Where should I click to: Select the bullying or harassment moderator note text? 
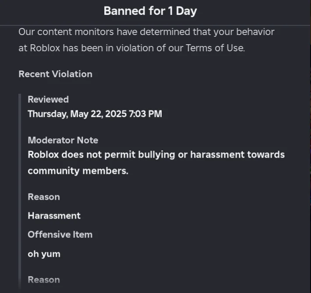pyautogui.click(x=156, y=162)
